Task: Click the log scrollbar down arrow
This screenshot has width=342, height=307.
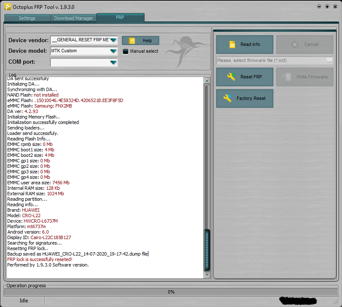Action: 207,275
